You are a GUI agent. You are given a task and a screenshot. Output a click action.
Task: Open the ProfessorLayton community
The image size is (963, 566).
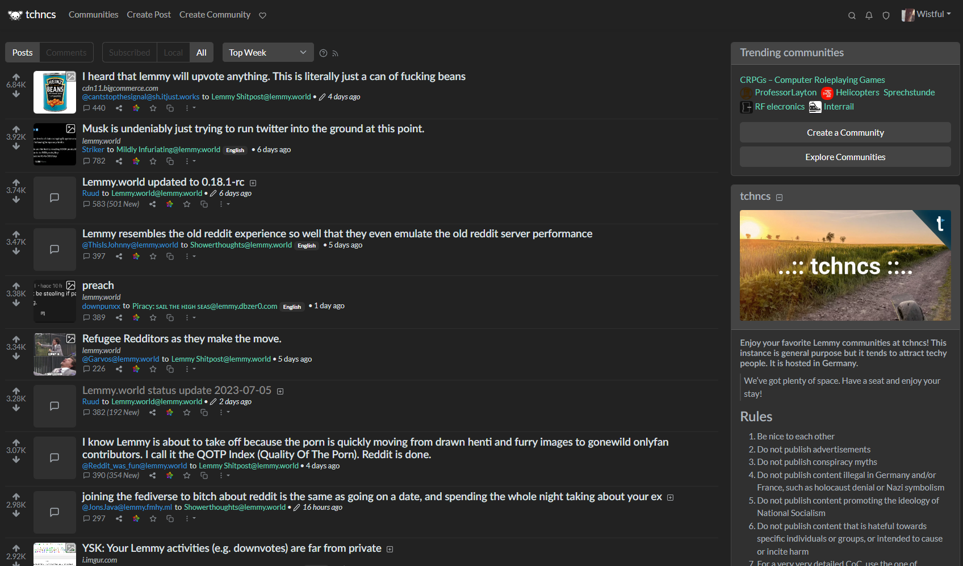[778, 93]
